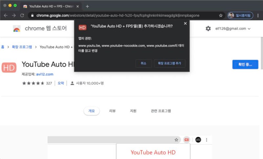The height and width of the screenshot is (159, 263).
Task: Click the YouTube Auto HD preview thumbnail
Action: click(x=130, y=148)
